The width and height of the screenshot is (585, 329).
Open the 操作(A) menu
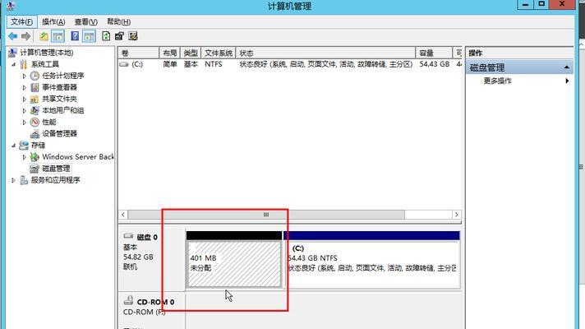tap(53, 21)
